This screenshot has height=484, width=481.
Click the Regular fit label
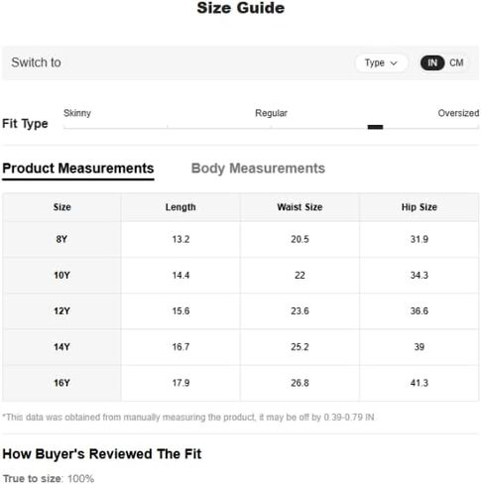coord(271,113)
